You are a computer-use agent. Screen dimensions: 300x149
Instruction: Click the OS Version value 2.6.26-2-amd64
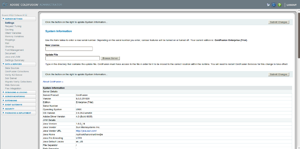[x=84, y=113]
